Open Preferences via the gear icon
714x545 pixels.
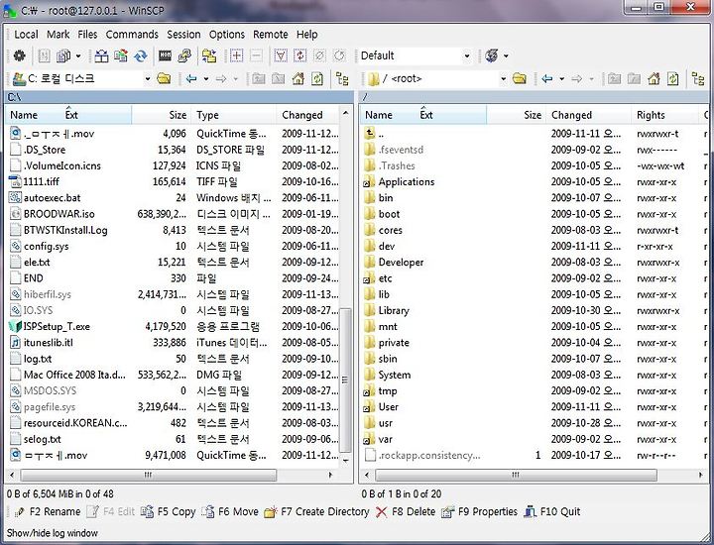(19, 55)
